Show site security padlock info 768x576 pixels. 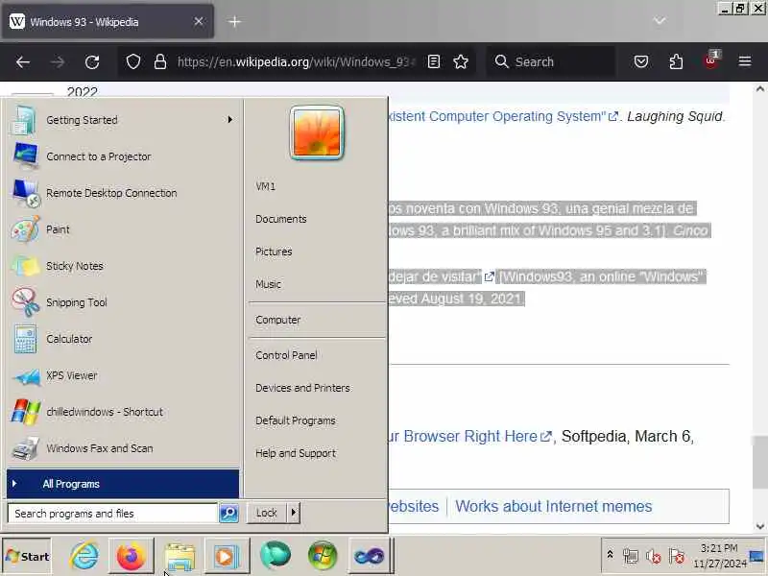[x=159, y=61]
